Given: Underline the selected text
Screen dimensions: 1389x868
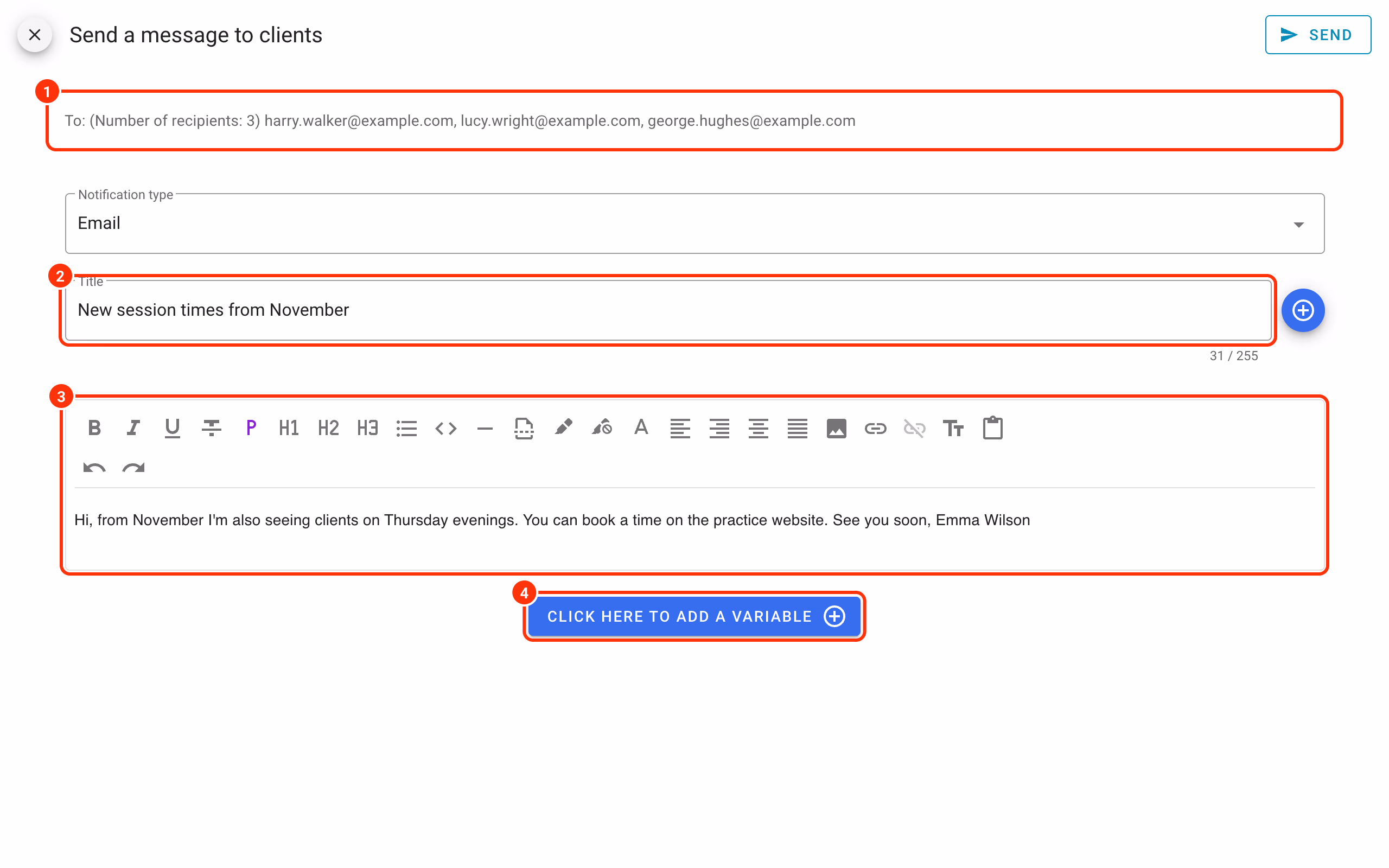Looking at the screenshot, I should [172, 427].
